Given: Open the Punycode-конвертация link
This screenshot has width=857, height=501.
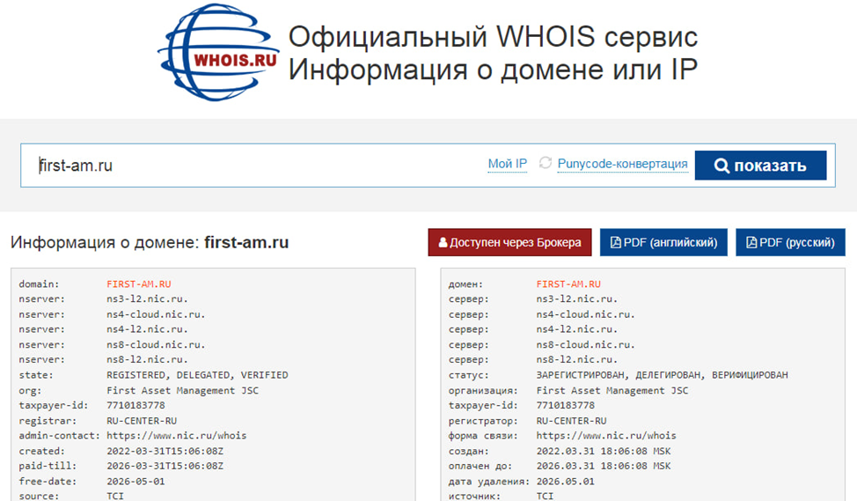Looking at the screenshot, I should 622,164.
